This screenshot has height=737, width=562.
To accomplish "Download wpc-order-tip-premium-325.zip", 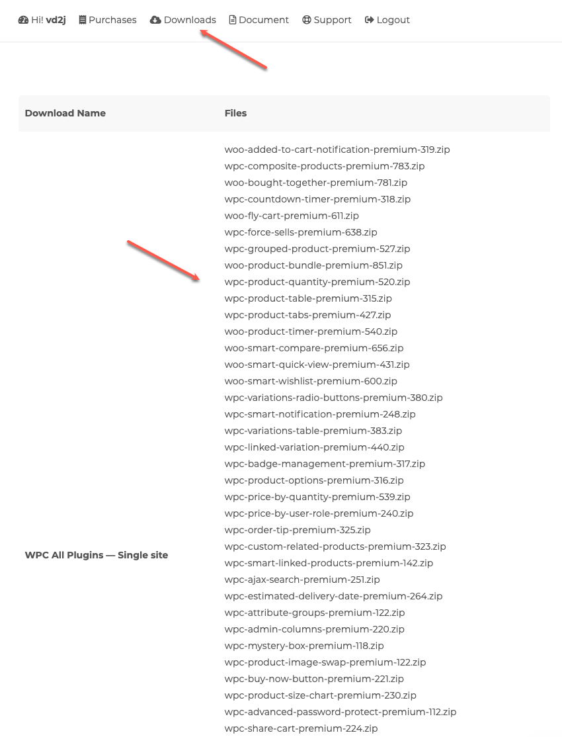I will 298,530.
